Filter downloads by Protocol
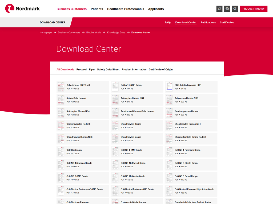 coord(81,70)
